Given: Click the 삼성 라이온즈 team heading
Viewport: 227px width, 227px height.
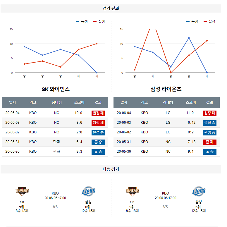Looking at the screenshot, I should click(166, 89).
